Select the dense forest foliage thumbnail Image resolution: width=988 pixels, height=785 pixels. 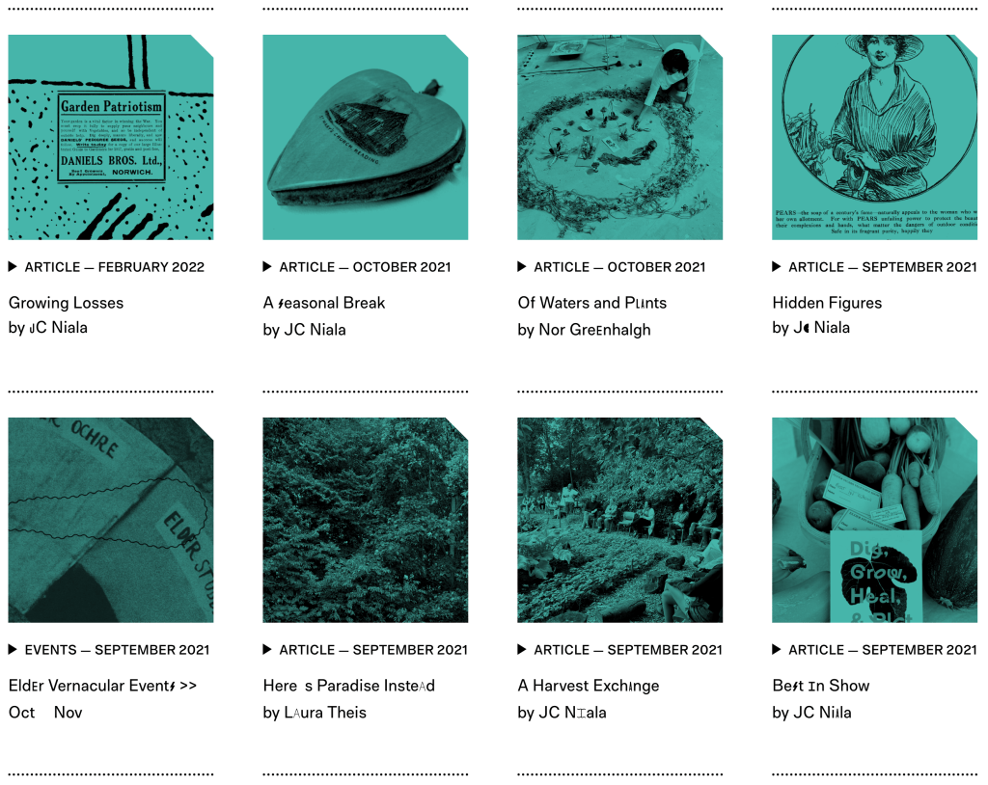click(x=366, y=520)
